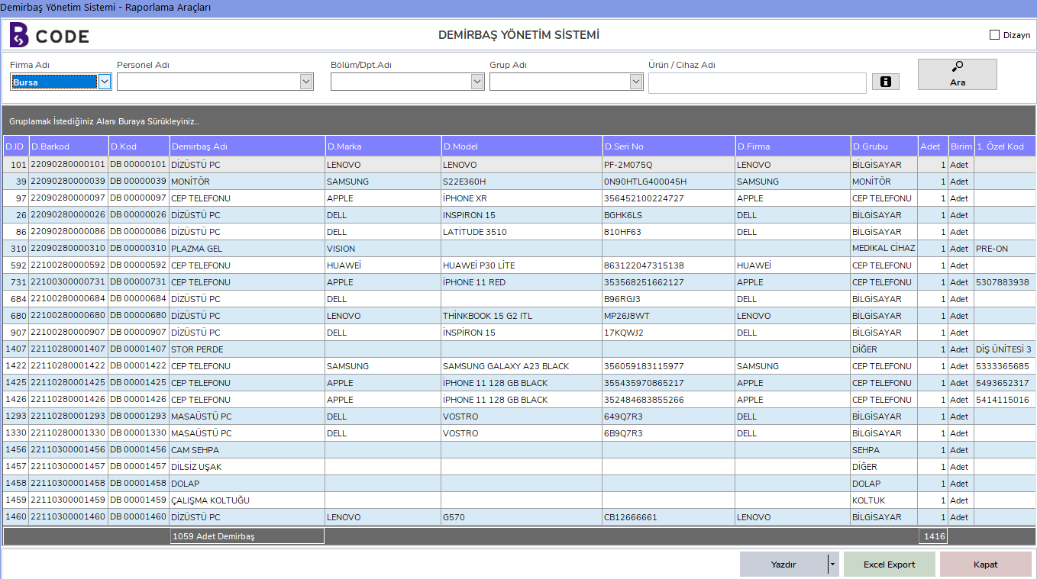
Task: Select the LATİTUDE 3510 cell
Action: (x=522, y=232)
